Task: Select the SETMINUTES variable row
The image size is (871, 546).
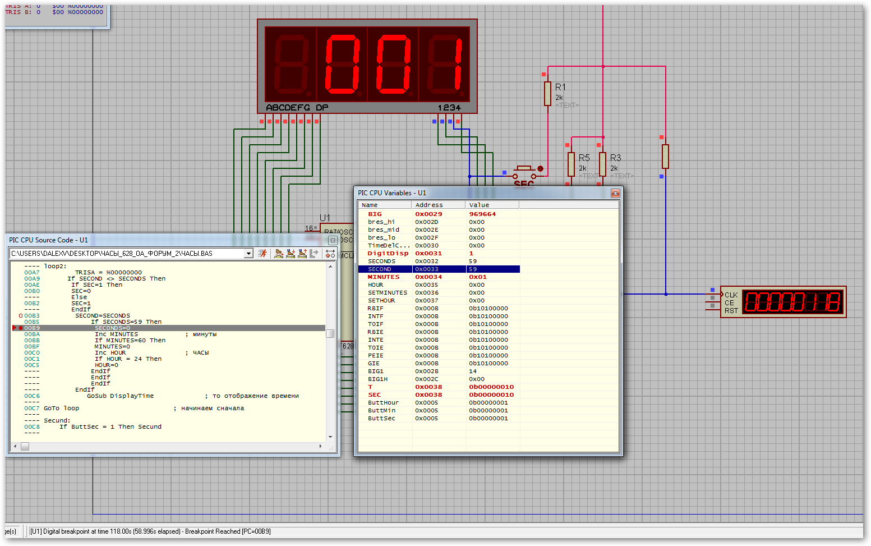Action: click(x=439, y=293)
